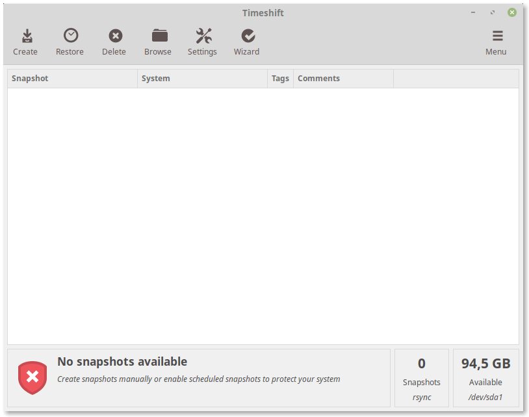This screenshot has height=417, width=529.
Task: Open the hamburger Menu icon
Action: click(x=498, y=36)
